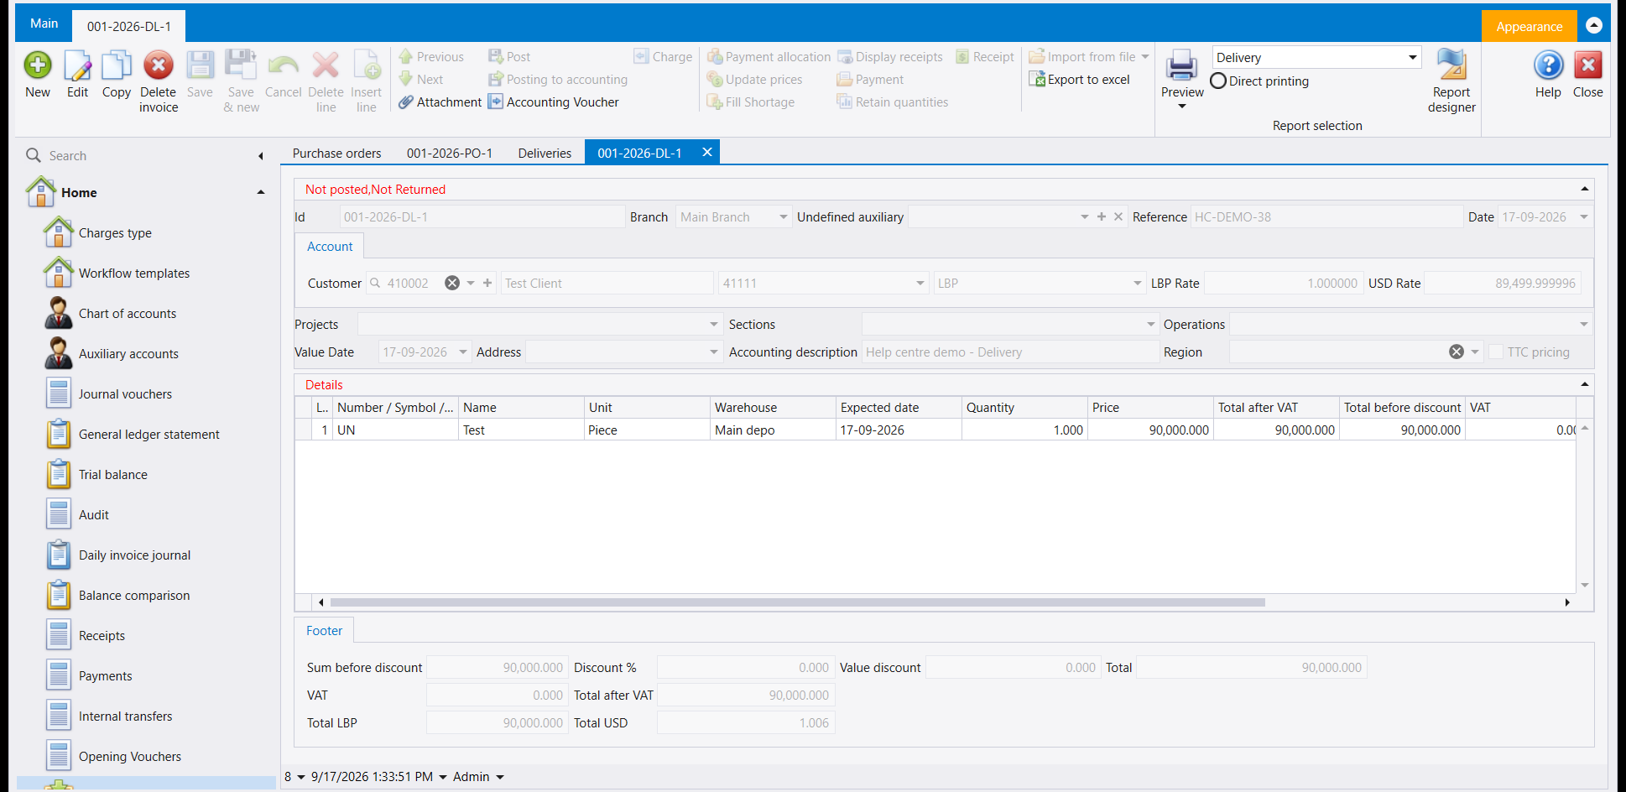
Task: Switch to the 001-2026-PO-1 tab
Action: [450, 154]
